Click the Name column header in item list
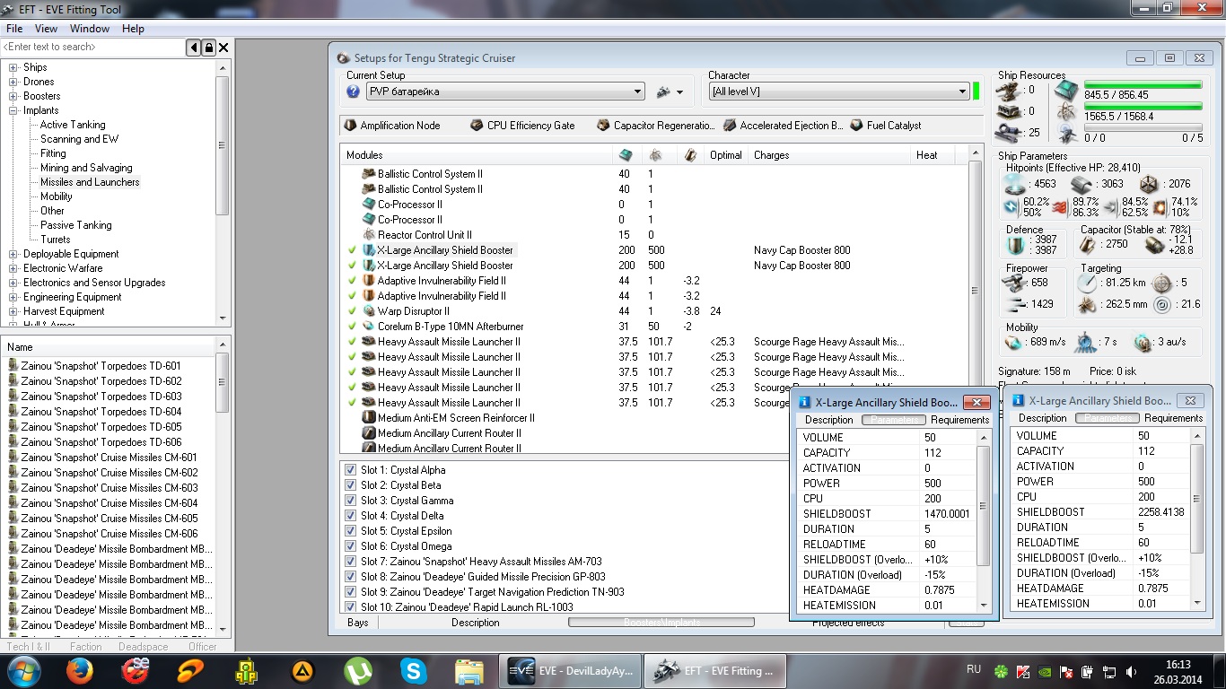Viewport: 1226px width, 689px height. point(109,346)
